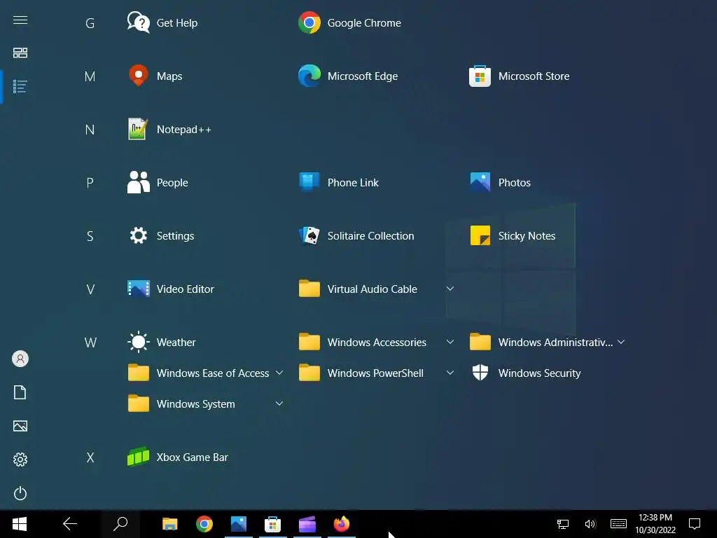717x538 pixels.
Task: Expand Virtual Audio Cable chevron
Action: [450, 289]
